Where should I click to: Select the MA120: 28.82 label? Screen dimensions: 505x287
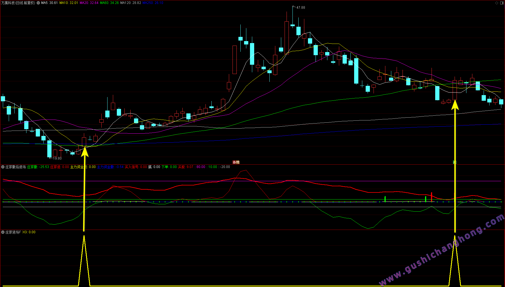click(131, 3)
